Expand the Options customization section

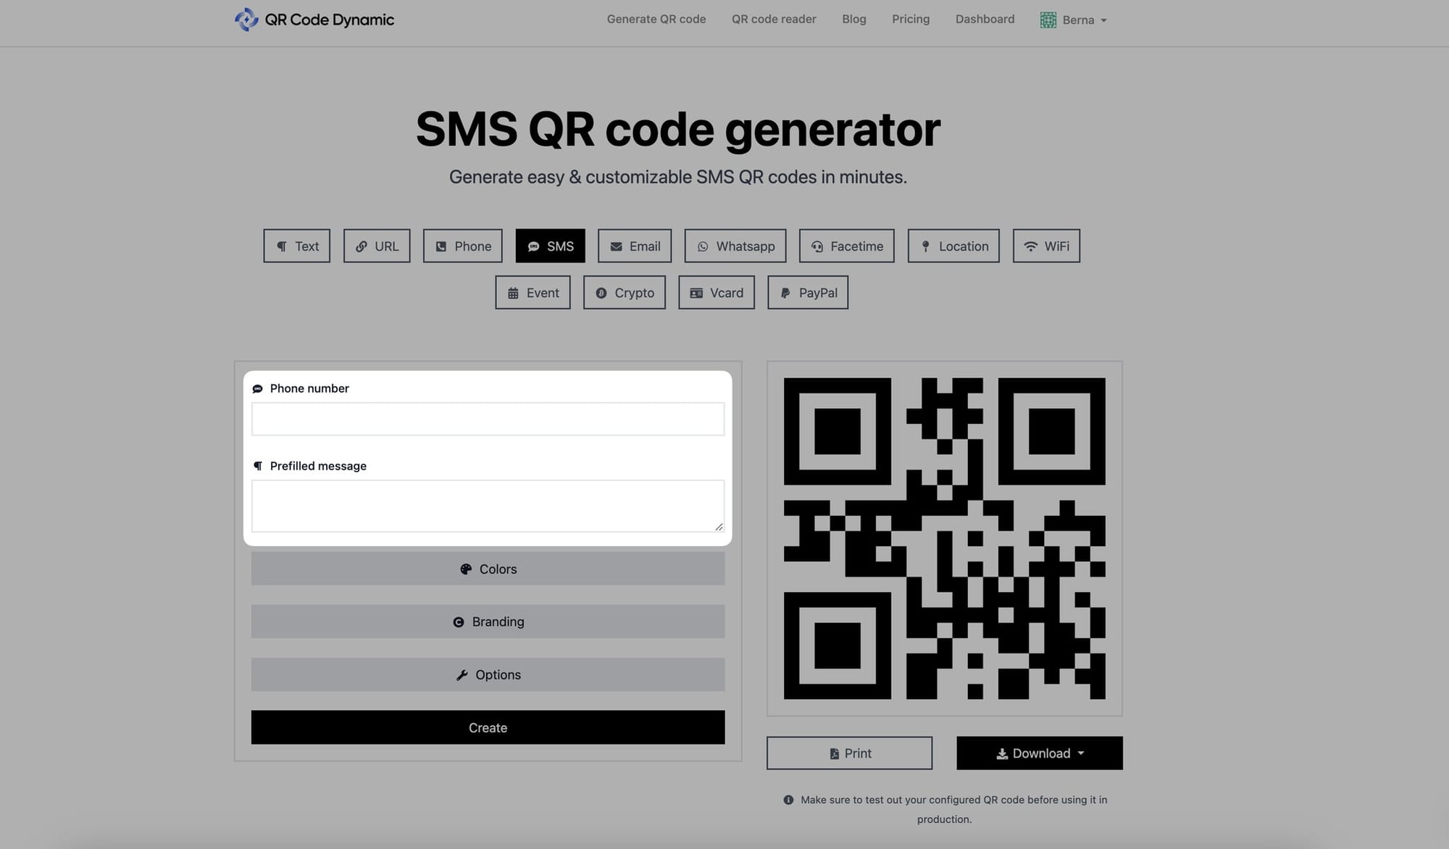tap(488, 673)
